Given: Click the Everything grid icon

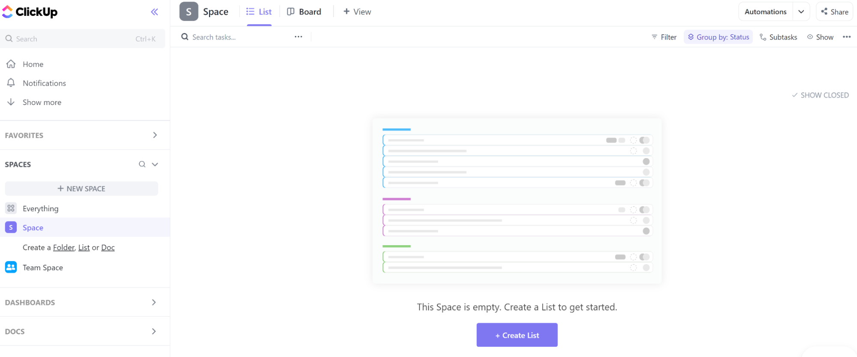Looking at the screenshot, I should (x=11, y=208).
